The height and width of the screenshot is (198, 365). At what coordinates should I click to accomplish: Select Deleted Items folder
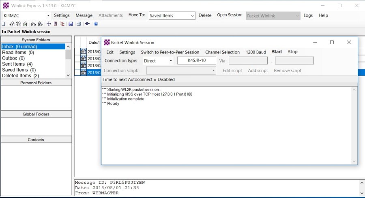click(20, 76)
